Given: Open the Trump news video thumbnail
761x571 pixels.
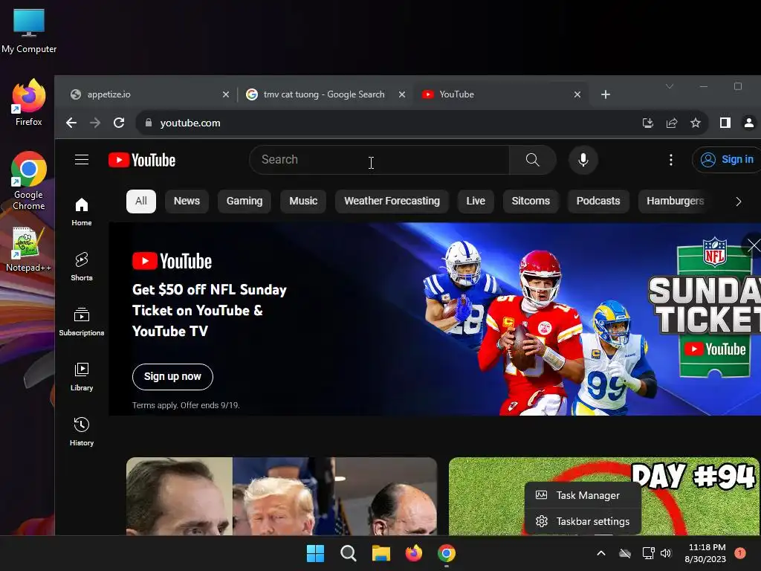Looking at the screenshot, I should tap(282, 496).
